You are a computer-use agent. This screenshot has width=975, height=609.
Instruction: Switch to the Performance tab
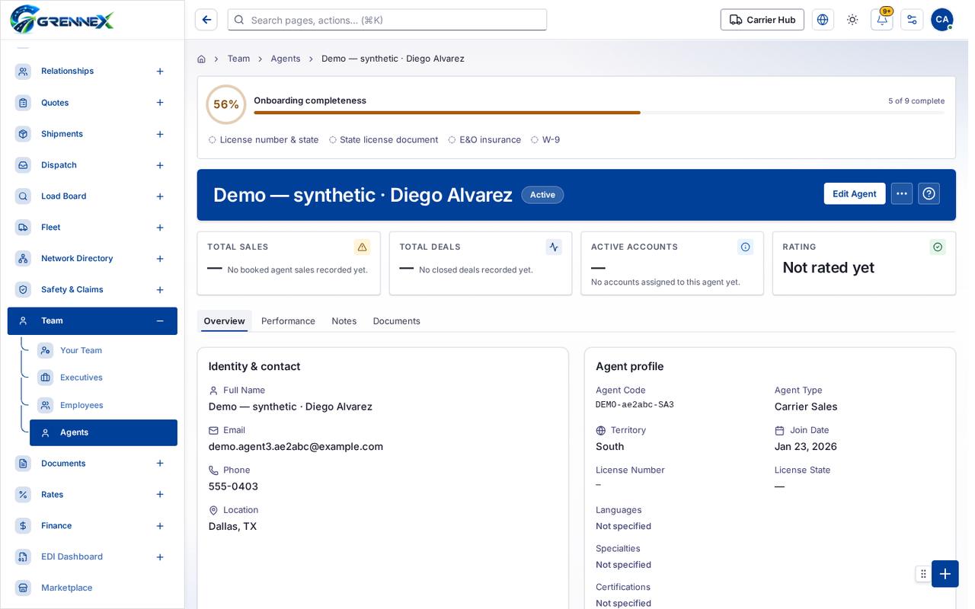coord(288,321)
